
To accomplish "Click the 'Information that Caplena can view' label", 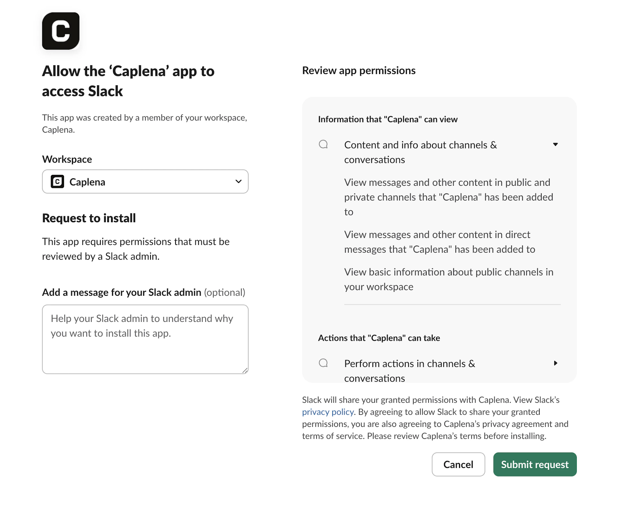I will tap(388, 119).
